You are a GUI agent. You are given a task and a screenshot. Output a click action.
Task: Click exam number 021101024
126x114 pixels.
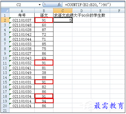[22, 106]
